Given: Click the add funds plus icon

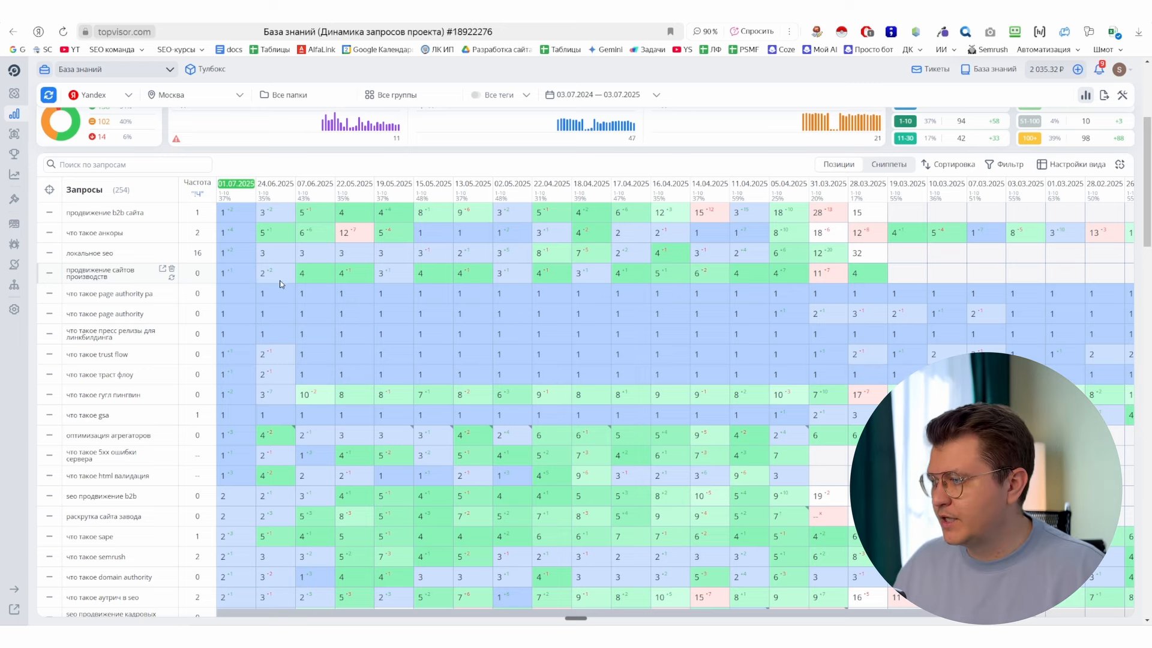Looking at the screenshot, I should pyautogui.click(x=1078, y=69).
